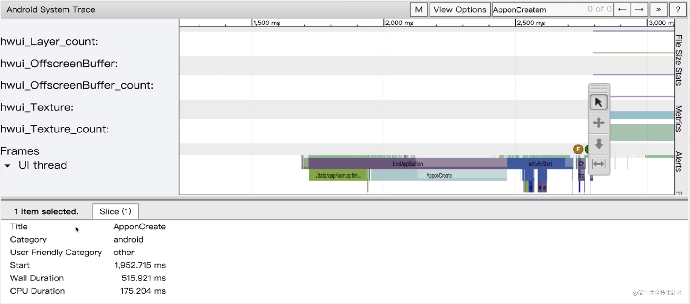Click the double-chevron side panel toggle
Screen dimensions: 690x304
658,9
